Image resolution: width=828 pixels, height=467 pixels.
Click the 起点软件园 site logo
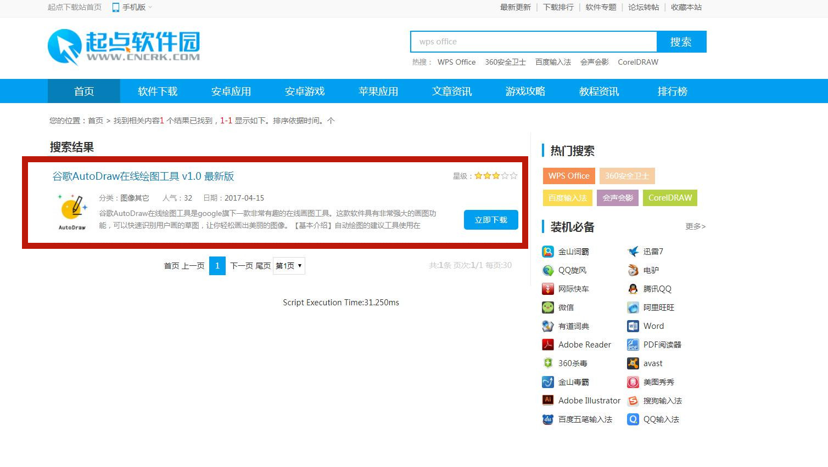coord(124,46)
